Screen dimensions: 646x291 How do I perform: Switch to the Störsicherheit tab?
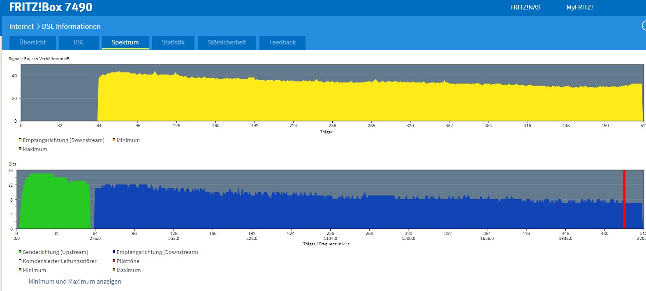coord(227,42)
